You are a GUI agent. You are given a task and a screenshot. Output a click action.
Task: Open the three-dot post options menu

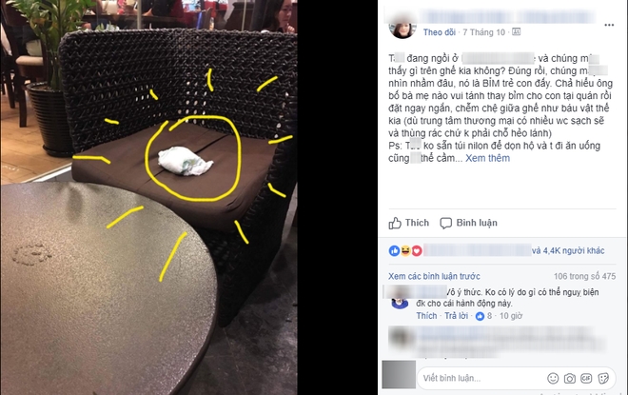click(609, 25)
